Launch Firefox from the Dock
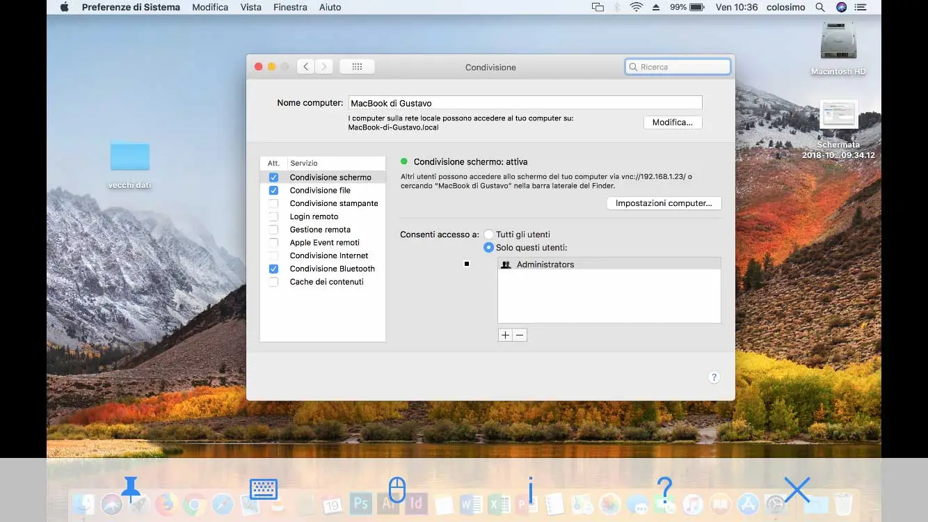 [166, 505]
